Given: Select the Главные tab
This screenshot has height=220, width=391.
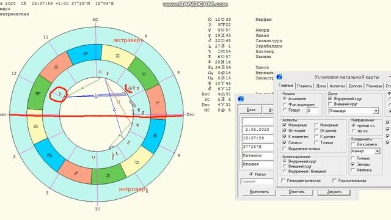Looking at the screenshot, I should [x=285, y=86].
